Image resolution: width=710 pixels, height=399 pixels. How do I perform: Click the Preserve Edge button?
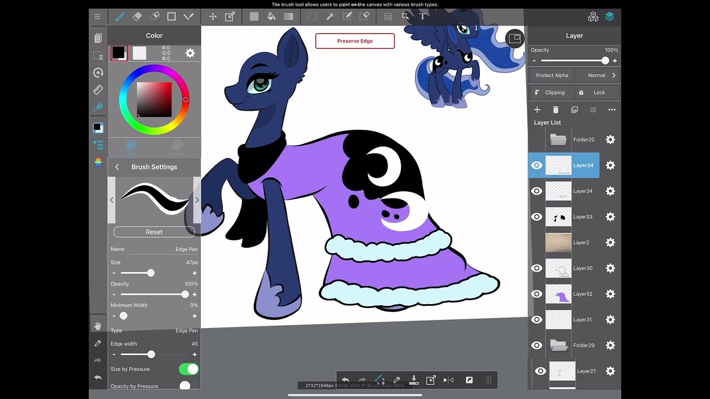coord(355,41)
